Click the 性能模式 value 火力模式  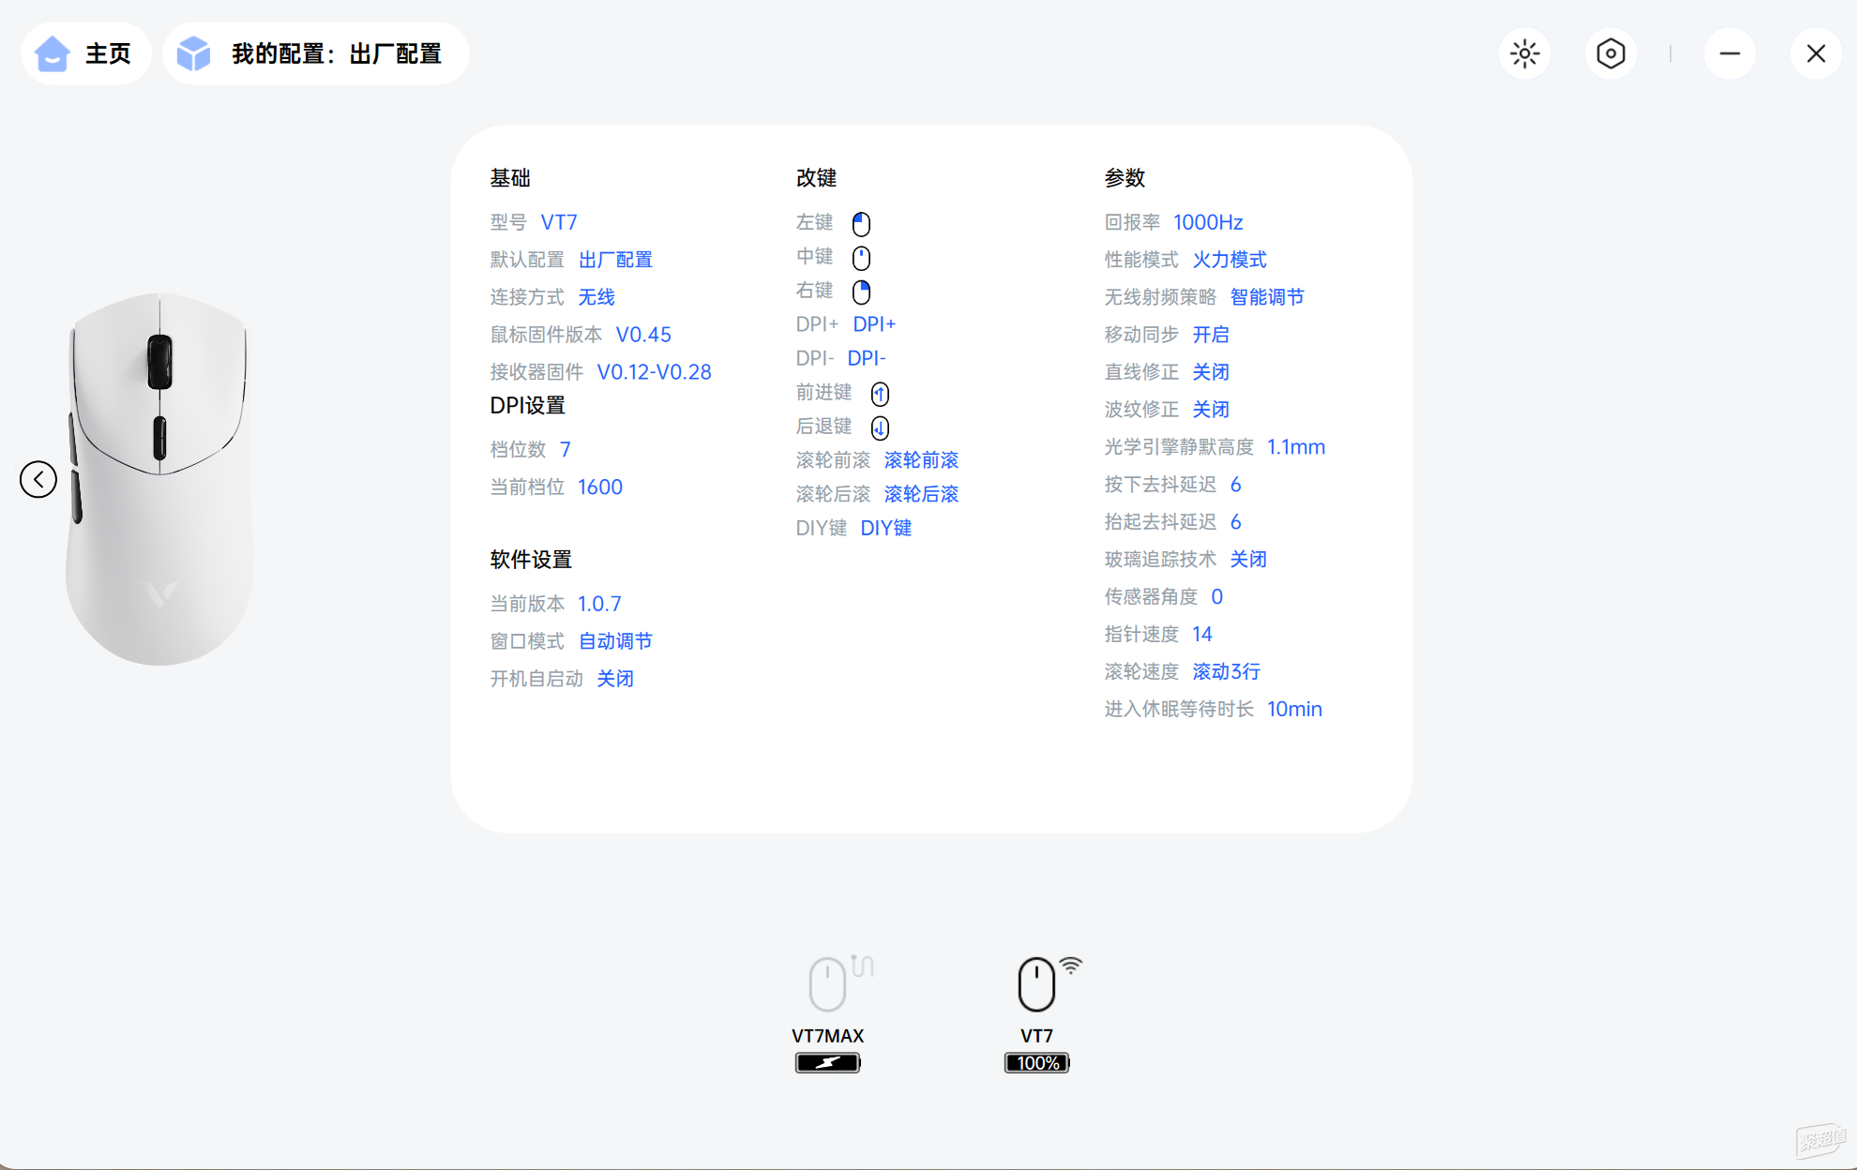(x=1230, y=260)
